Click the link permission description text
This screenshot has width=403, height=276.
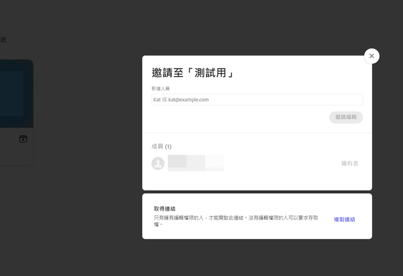pos(236,221)
